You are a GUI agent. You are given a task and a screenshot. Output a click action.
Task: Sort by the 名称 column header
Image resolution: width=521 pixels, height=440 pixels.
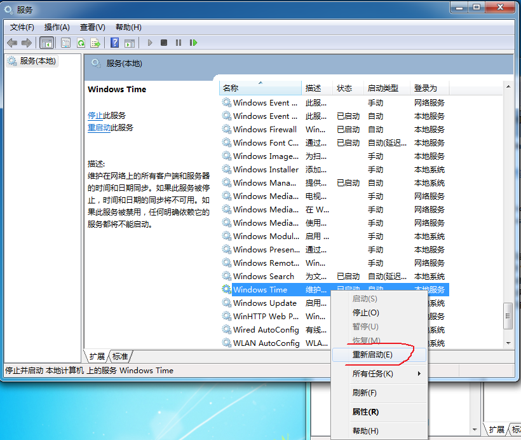(x=260, y=88)
